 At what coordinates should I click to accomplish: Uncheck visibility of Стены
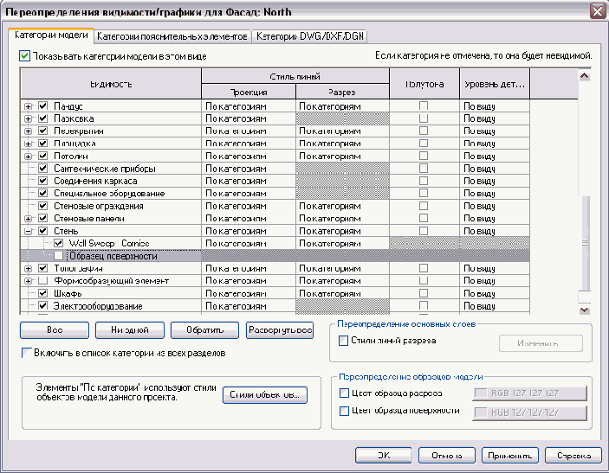(x=42, y=231)
